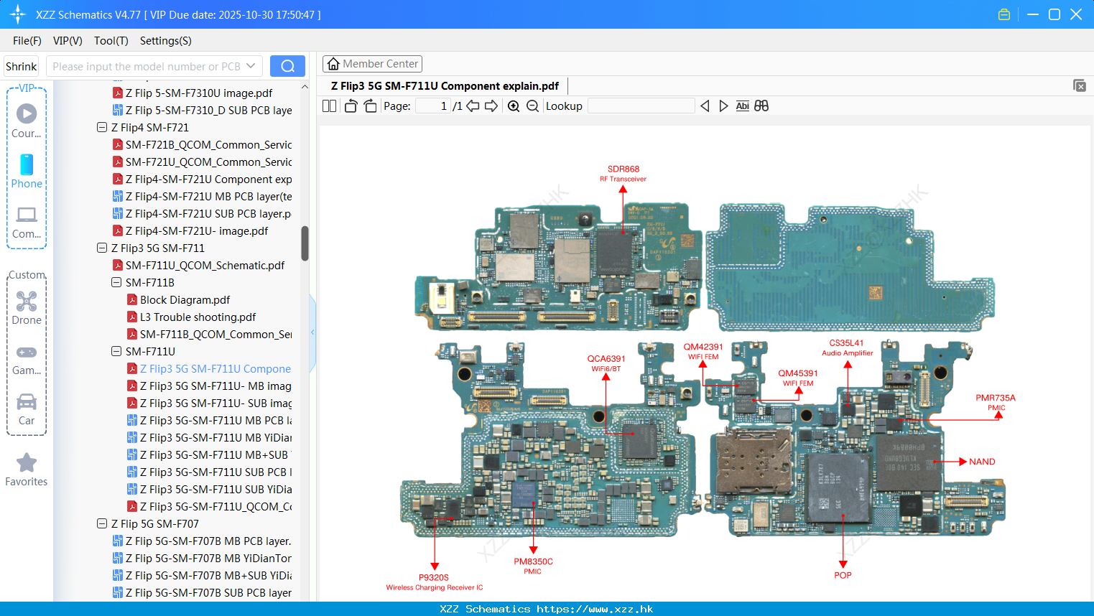The height and width of the screenshot is (616, 1094).
Task: Collapse the SM-F711U subfolder
Action: pyautogui.click(x=116, y=352)
